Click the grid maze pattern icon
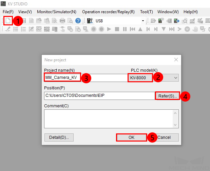Image resolution: width=210 pixels, height=171 pixels. click(x=47, y=29)
